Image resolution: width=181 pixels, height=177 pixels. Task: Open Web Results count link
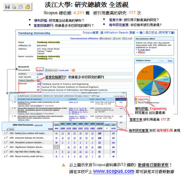click(38, 77)
